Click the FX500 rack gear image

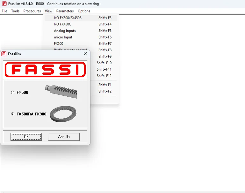coord(61,92)
